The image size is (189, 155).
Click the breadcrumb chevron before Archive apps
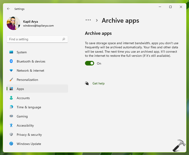click(97, 21)
